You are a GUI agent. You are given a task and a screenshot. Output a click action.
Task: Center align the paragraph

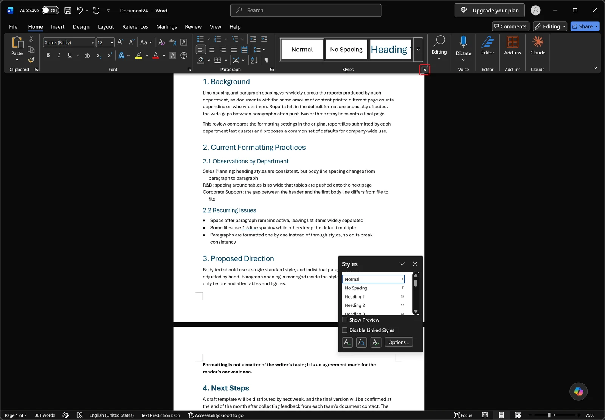(212, 50)
